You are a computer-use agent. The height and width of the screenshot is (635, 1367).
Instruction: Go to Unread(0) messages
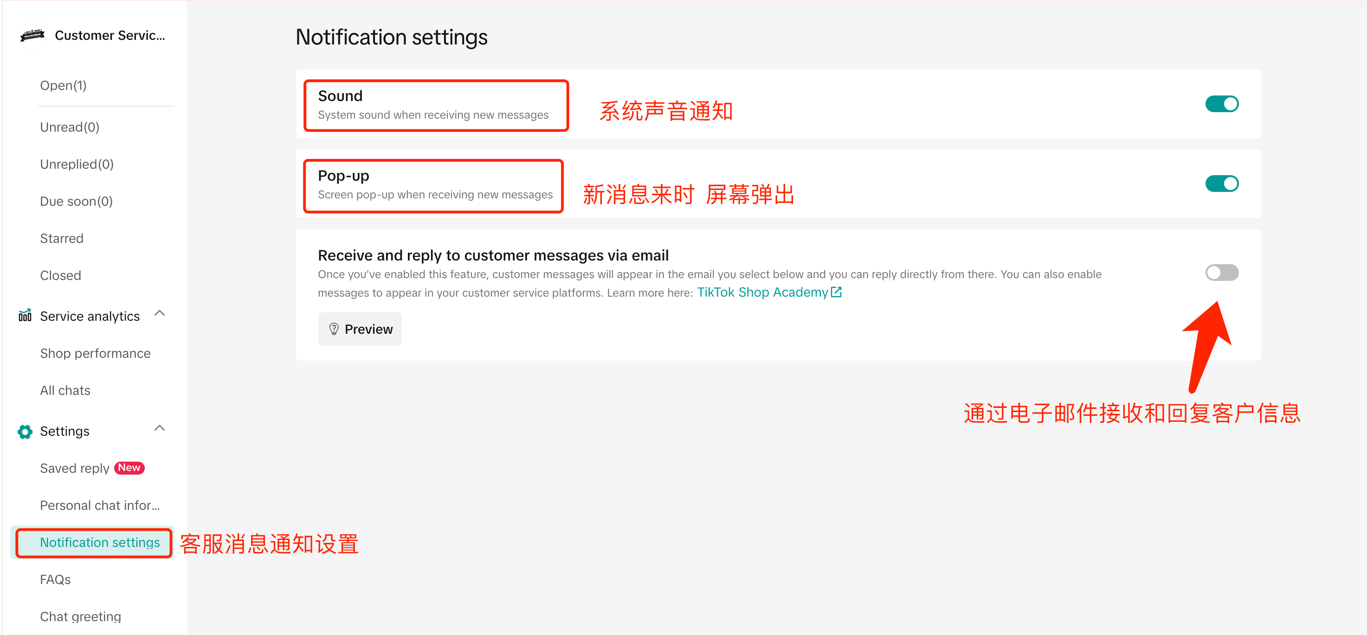70,127
